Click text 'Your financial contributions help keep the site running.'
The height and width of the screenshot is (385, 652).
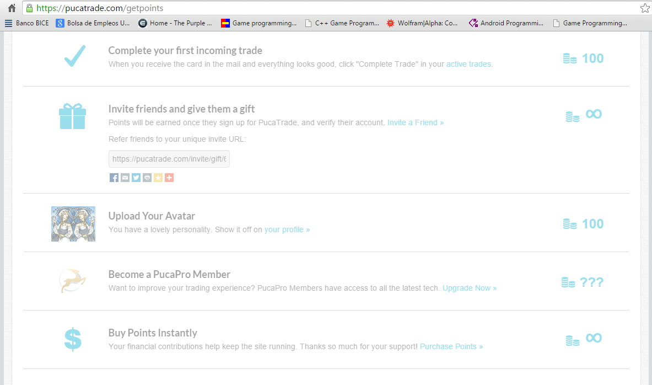click(x=203, y=347)
